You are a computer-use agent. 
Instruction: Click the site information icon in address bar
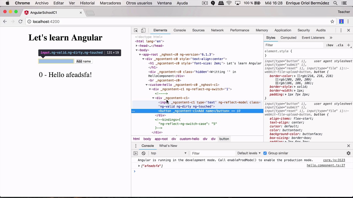[29, 21]
